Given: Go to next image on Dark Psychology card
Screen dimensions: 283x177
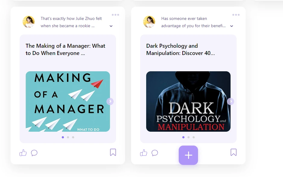Looking at the screenshot, I should pyautogui.click(x=231, y=101).
